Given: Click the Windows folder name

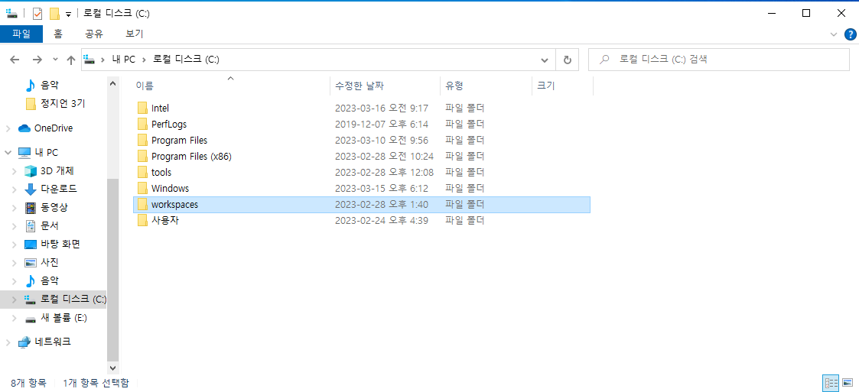Looking at the screenshot, I should [x=170, y=188].
